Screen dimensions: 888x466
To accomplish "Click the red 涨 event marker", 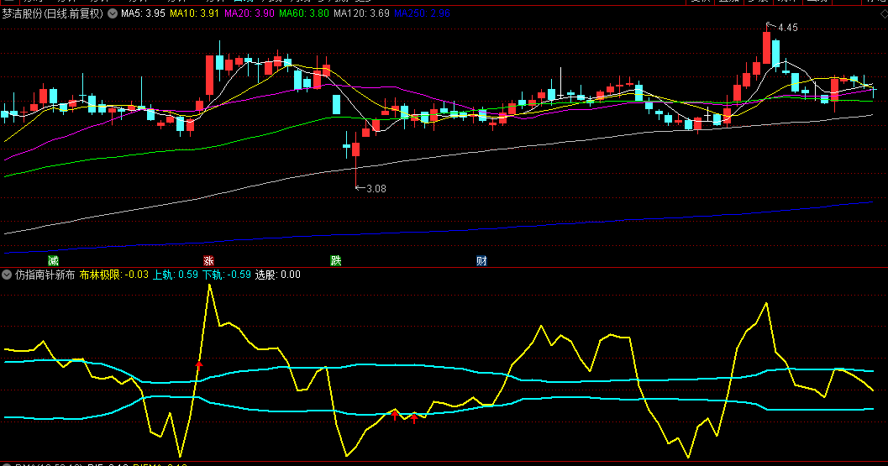I will (x=208, y=261).
